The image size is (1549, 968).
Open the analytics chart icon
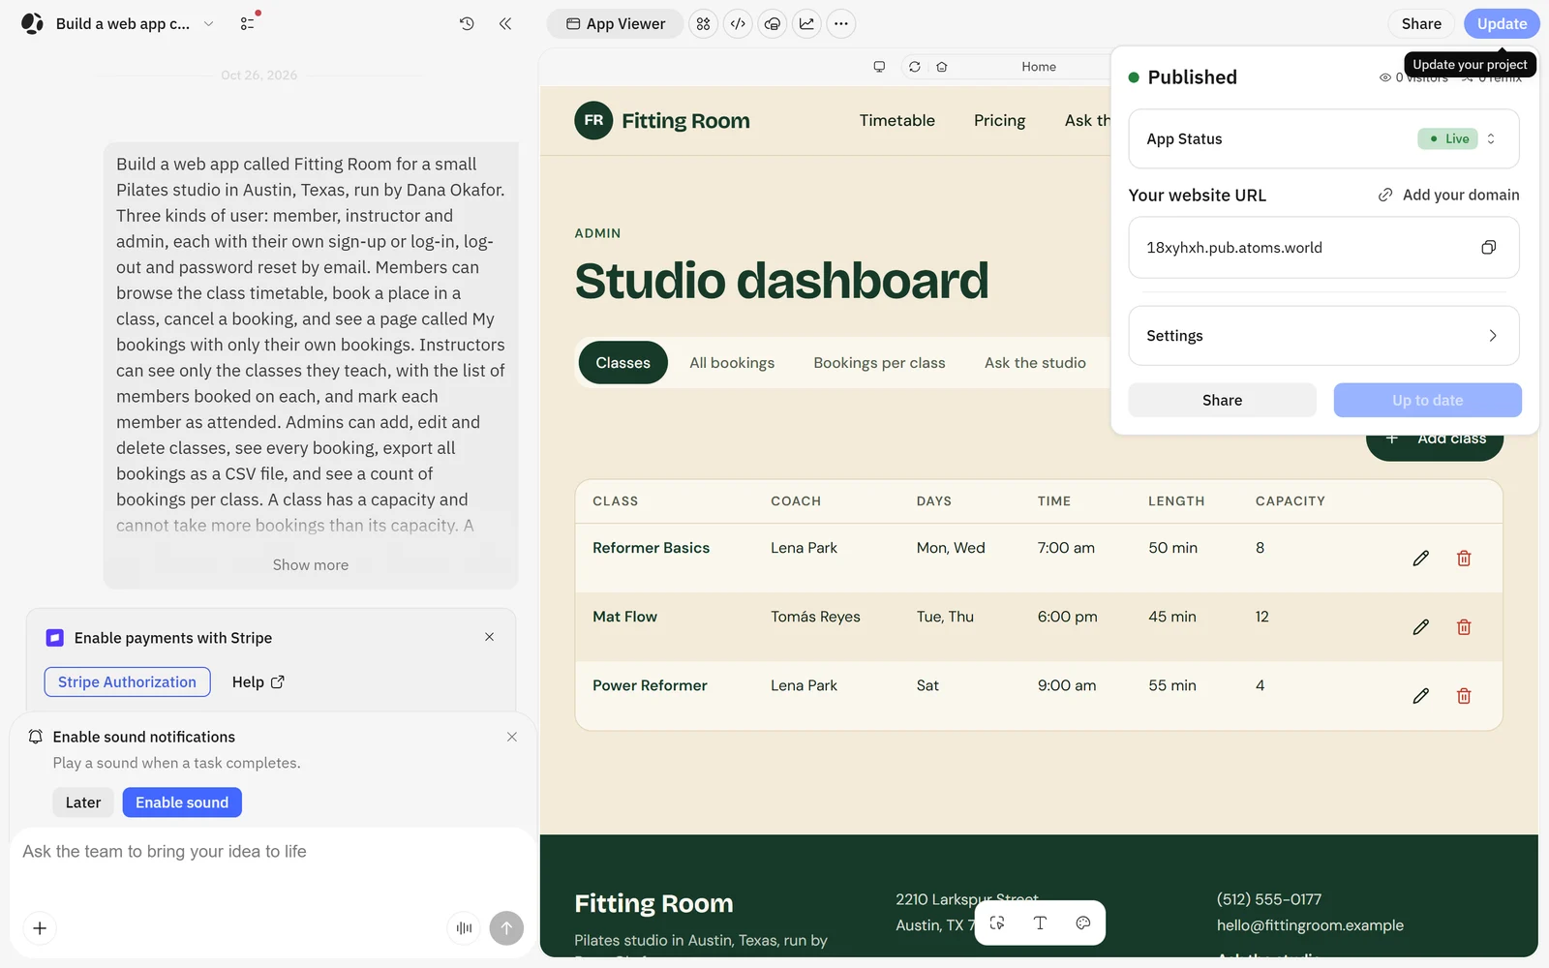pyautogui.click(x=806, y=23)
